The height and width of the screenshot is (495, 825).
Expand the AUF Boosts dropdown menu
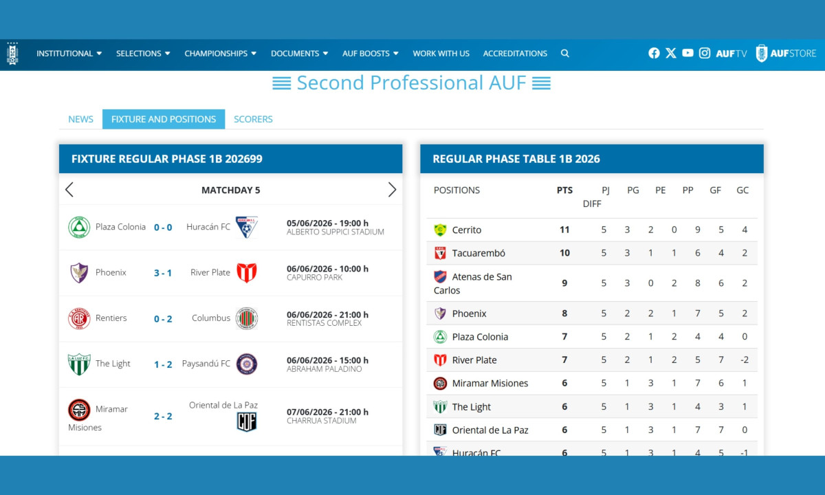pos(371,53)
